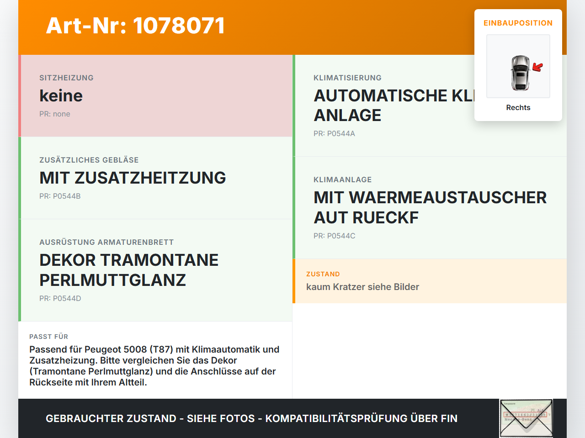585x438 pixels.
Task: Click the ZUSTAND label
Action: (x=323, y=274)
